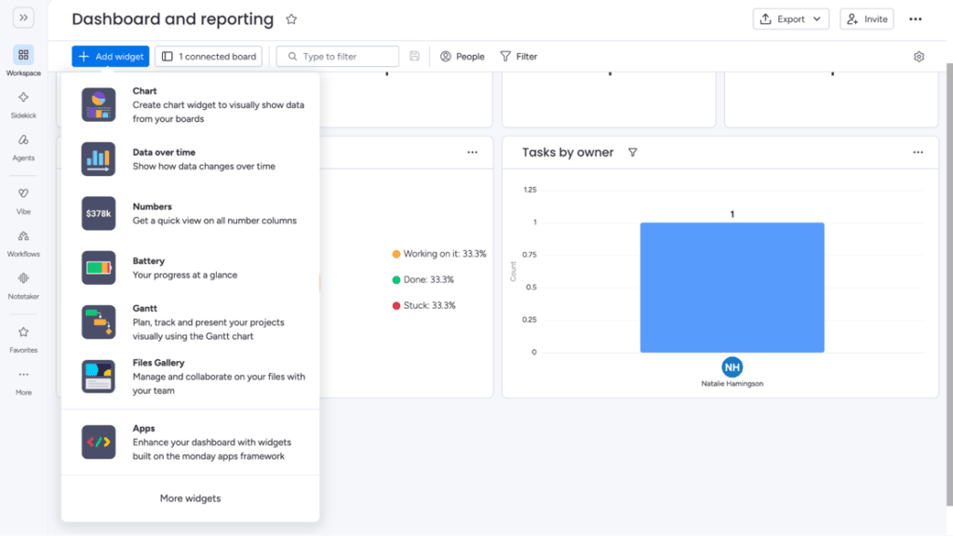Click the Count axis label
This screenshot has width=953, height=536.
point(513,271)
